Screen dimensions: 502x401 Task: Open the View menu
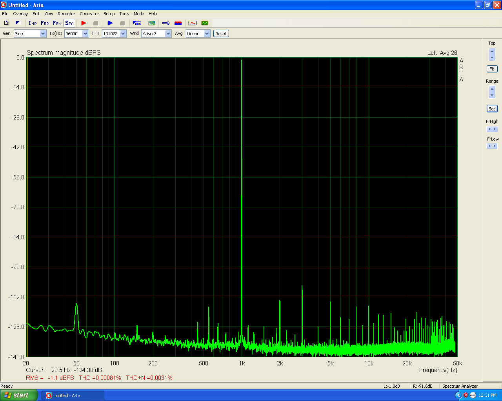coord(49,14)
